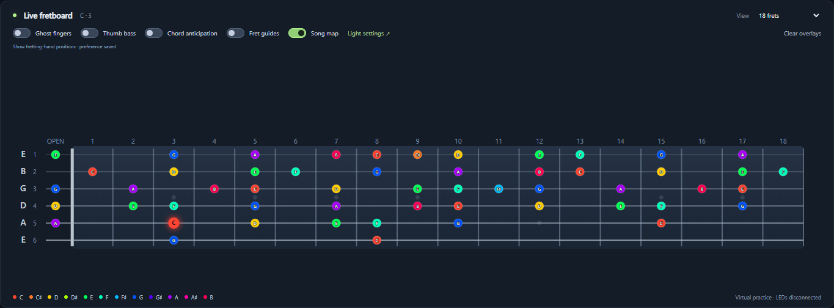The image size is (834, 308).
Task: Open the View 18 frets dropdown
Action: point(789,16)
